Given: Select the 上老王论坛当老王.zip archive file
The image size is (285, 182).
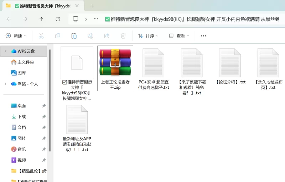Looking at the screenshot, I should click(115, 68).
